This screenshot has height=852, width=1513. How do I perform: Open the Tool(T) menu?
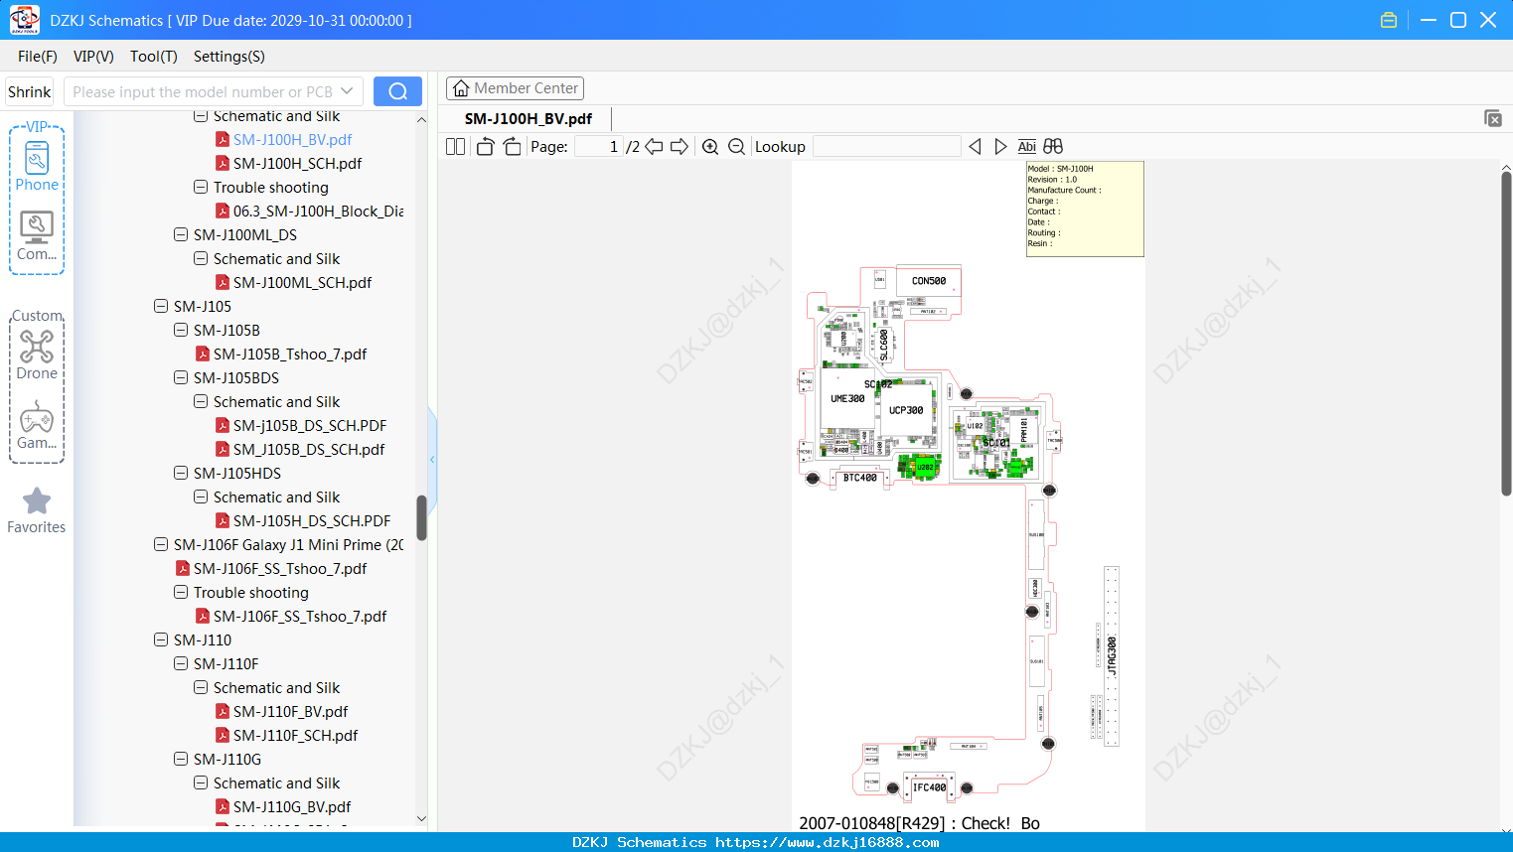154,57
